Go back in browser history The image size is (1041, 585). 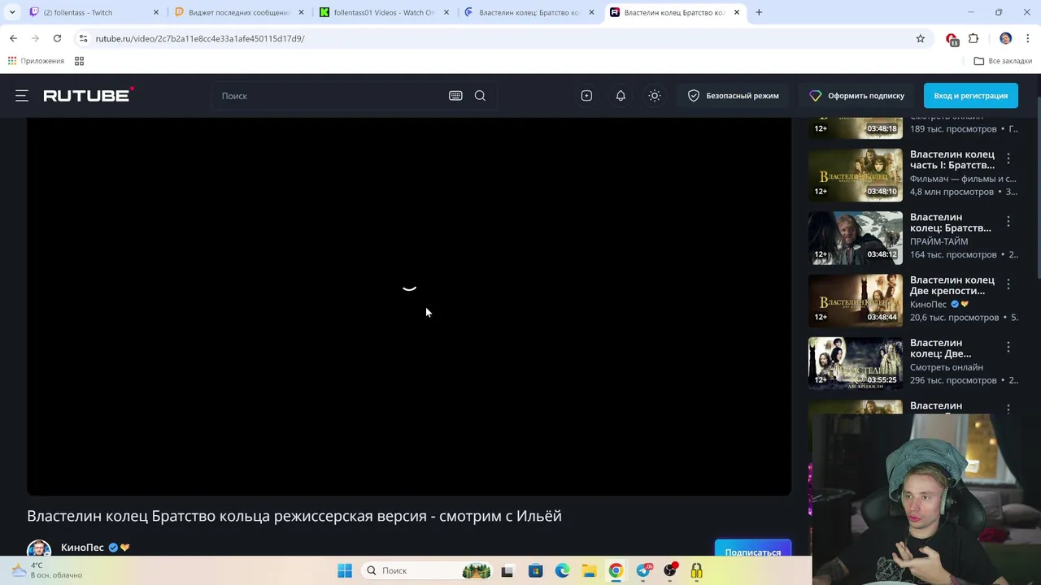(13, 38)
